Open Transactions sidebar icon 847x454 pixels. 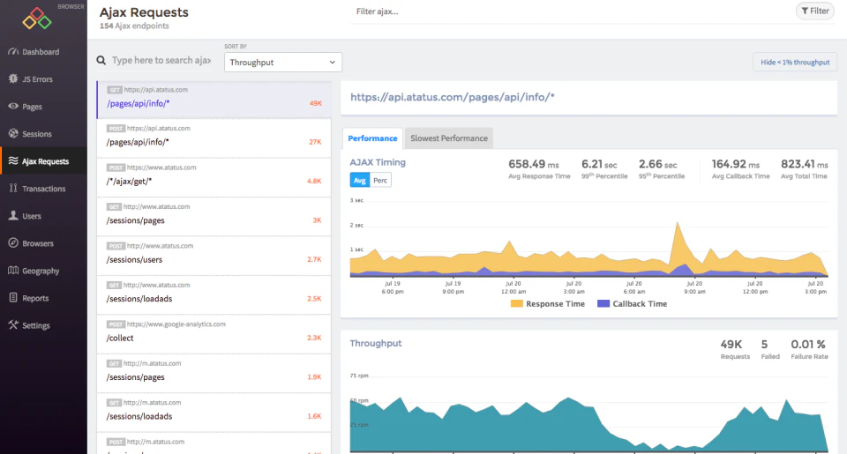point(13,189)
